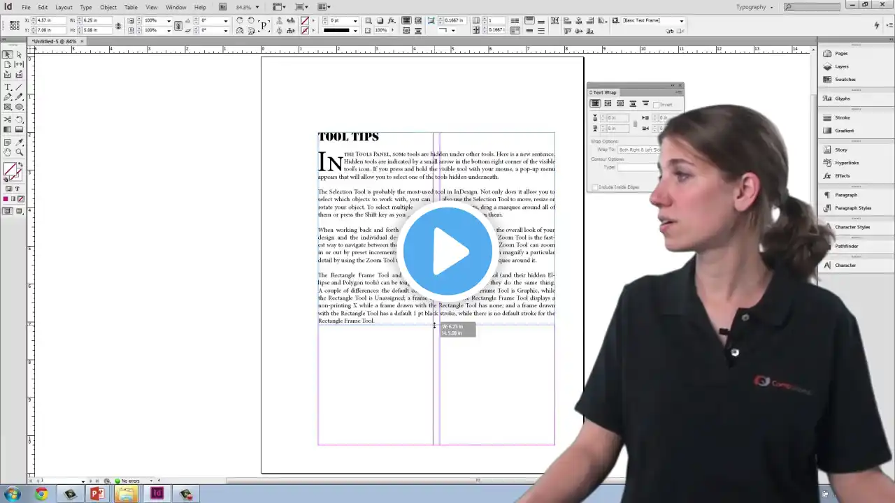This screenshot has height=503, width=895.
Task: Expand the zoom level dropdown at 84.8%
Action: coord(257,7)
